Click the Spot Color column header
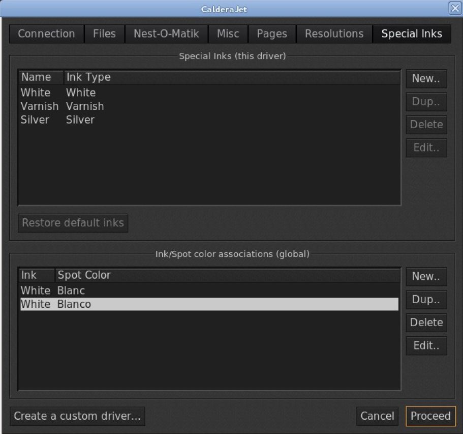 (227, 275)
